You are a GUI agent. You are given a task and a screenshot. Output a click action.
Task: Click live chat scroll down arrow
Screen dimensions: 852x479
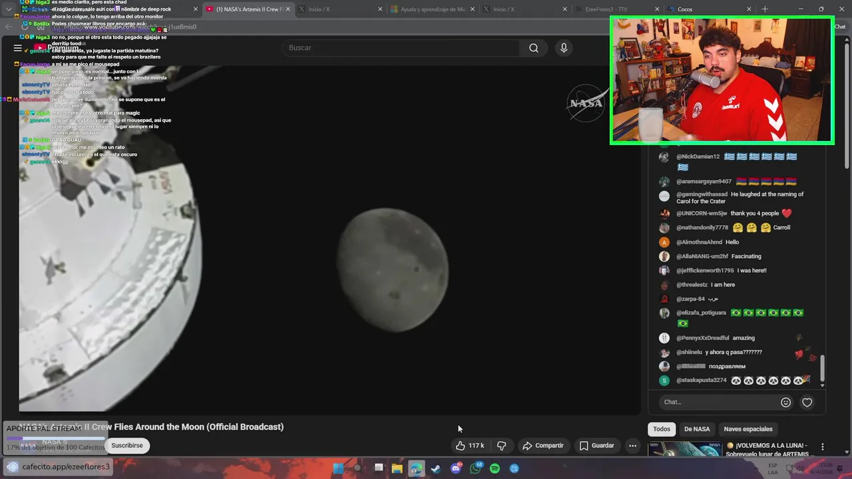tap(823, 385)
